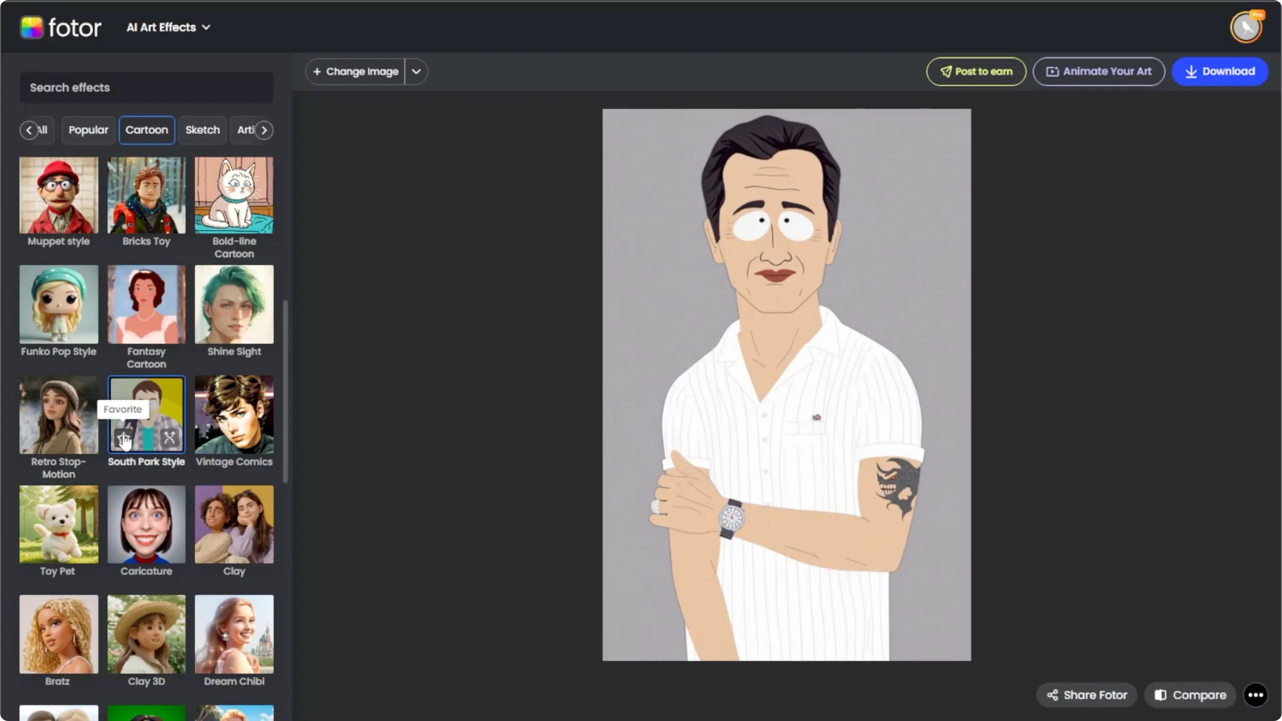Apply the Bold-line Cartoon effect
1282x721 pixels.
[x=234, y=195]
